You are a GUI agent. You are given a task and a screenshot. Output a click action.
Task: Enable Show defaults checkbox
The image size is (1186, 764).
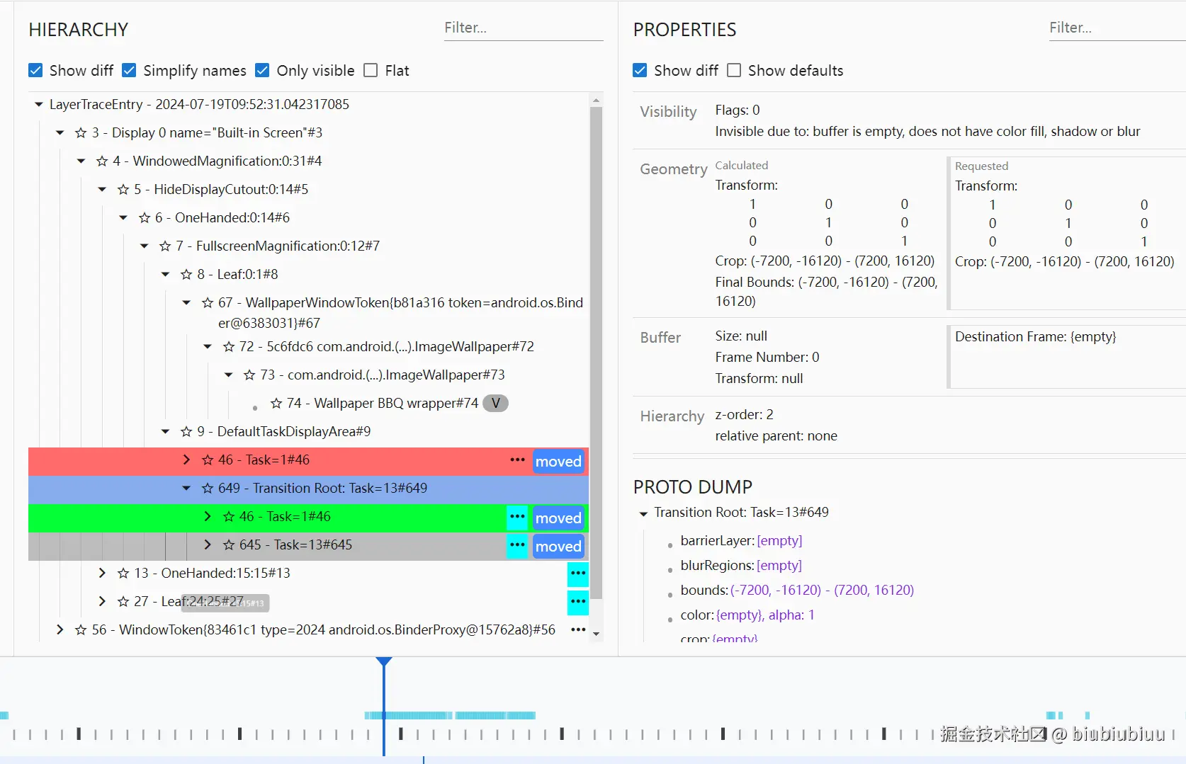734,70
